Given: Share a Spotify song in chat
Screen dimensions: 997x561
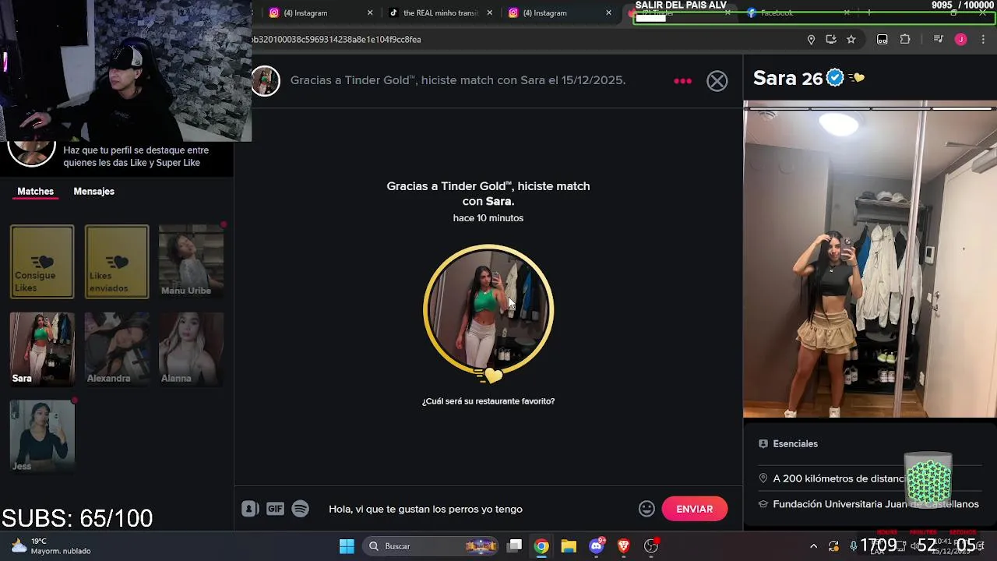Looking at the screenshot, I should (300, 509).
